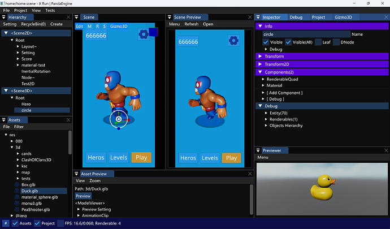The height and width of the screenshot is (229, 390).
Task: Close the Assets panel
Action: pos(68,120)
